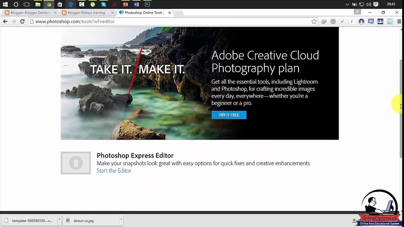
Task: Click the TRY IT FREE button
Action: [x=229, y=115]
